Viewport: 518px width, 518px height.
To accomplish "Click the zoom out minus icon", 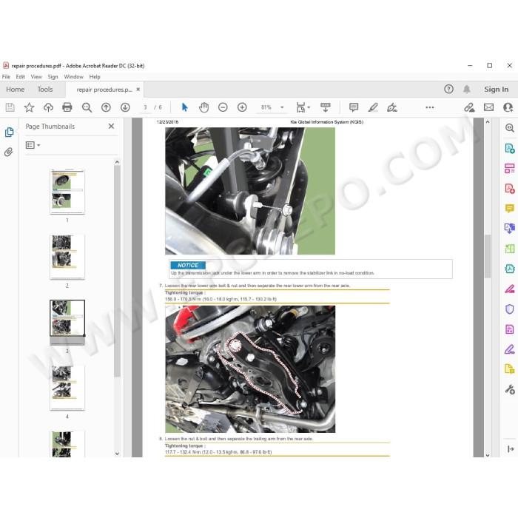I will (x=223, y=107).
